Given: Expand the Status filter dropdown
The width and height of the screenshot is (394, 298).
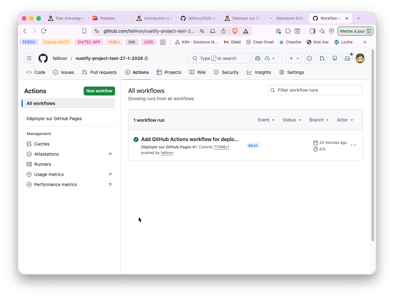Looking at the screenshot, I should tap(291, 120).
